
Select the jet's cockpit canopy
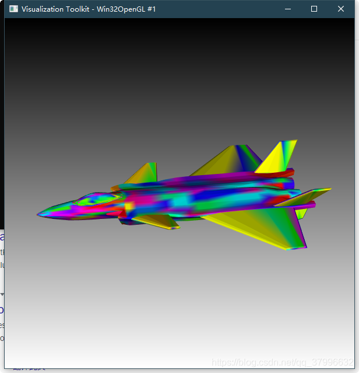tap(97, 199)
